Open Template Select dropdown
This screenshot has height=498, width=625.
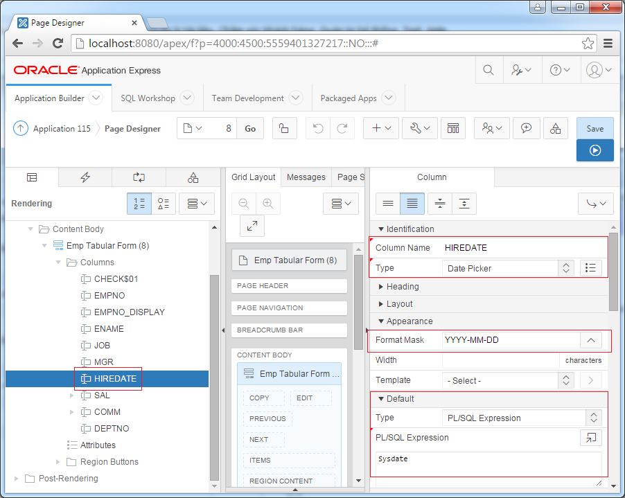pos(508,380)
